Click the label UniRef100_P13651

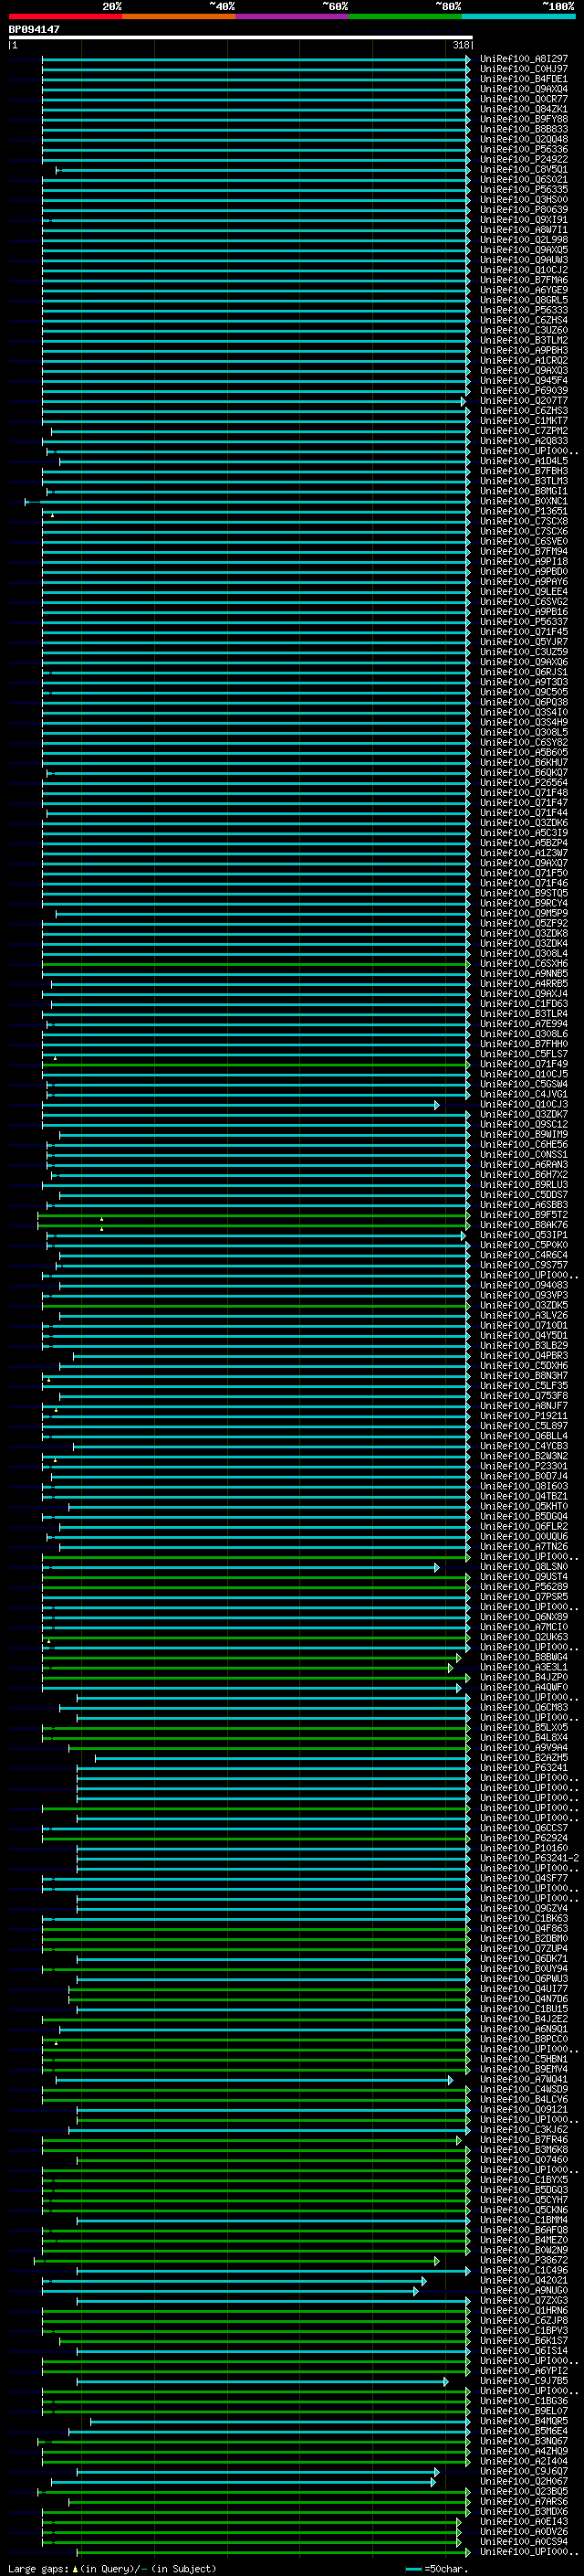[523, 511]
